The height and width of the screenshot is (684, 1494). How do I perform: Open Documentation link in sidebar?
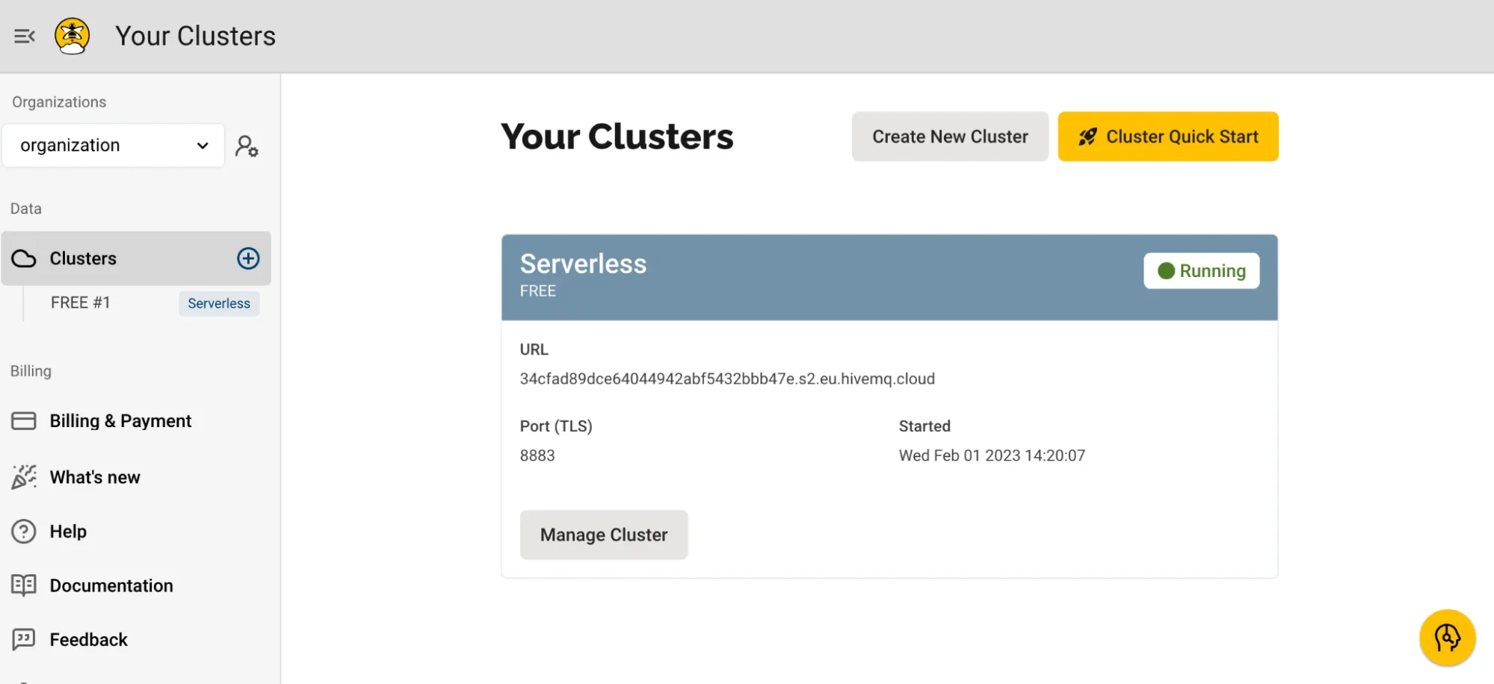(x=111, y=585)
